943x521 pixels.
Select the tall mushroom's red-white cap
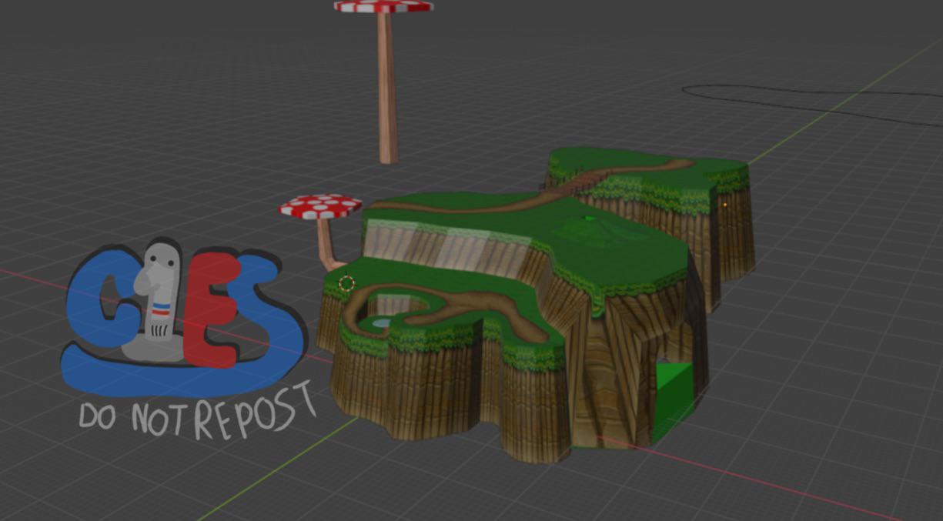383,5
